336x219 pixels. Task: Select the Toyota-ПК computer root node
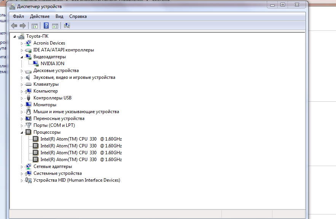click(37, 36)
